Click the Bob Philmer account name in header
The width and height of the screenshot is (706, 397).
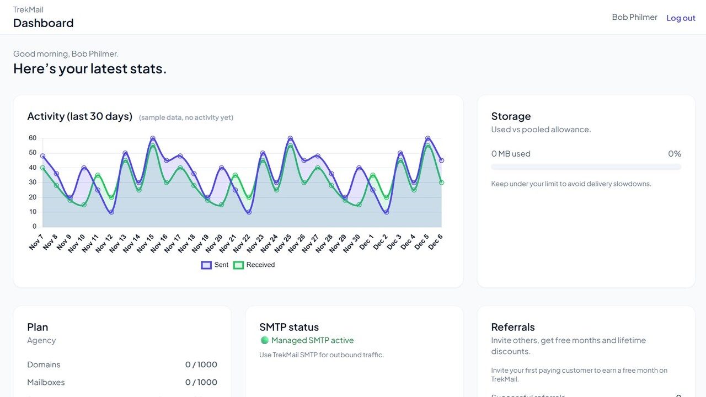click(x=634, y=17)
